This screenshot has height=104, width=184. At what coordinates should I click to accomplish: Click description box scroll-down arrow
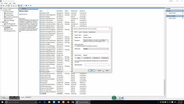(x=108, y=42)
